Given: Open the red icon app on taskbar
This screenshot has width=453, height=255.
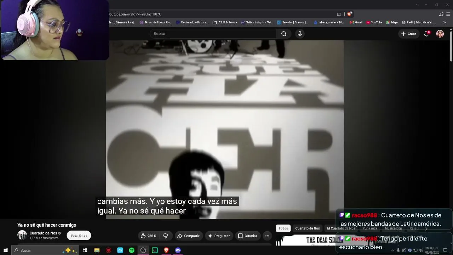Looking at the screenshot, I should point(108,250).
